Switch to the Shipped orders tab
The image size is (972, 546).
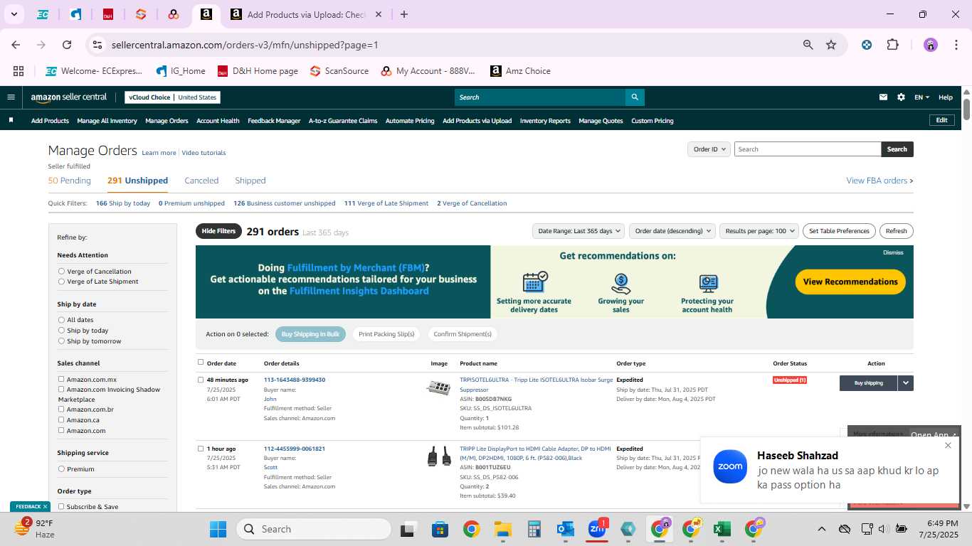click(250, 181)
